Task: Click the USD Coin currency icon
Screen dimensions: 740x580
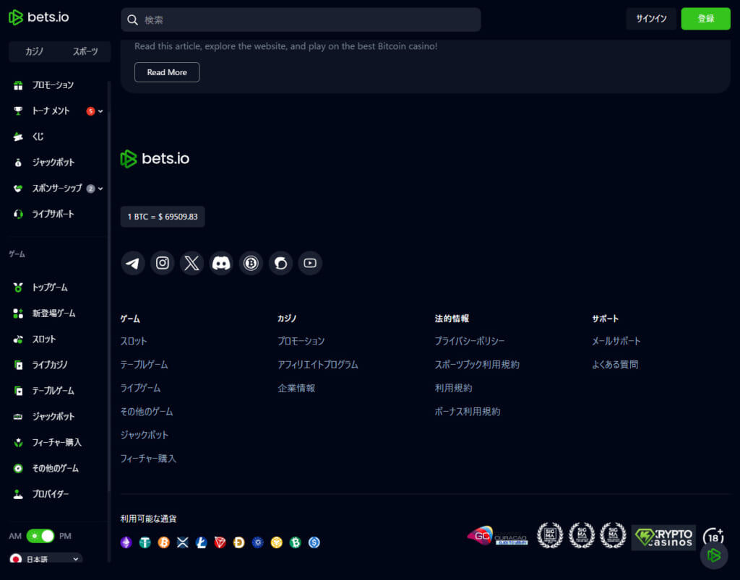Action: pos(314,542)
